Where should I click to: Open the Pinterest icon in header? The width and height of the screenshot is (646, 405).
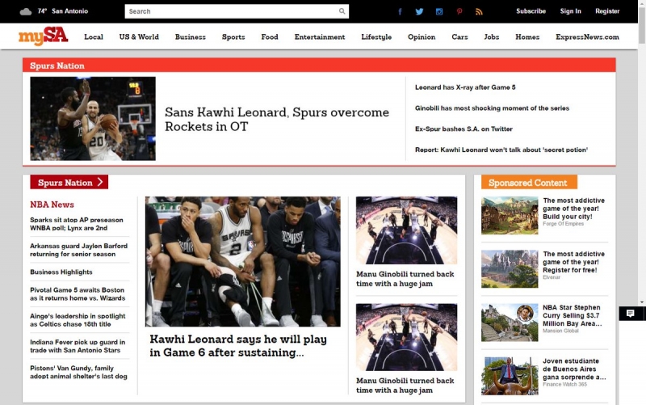[x=459, y=11]
